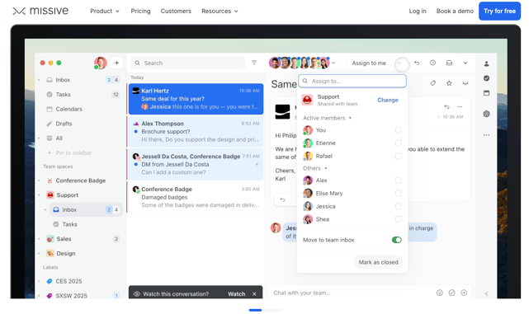Click Change next to Support team

pyautogui.click(x=388, y=100)
